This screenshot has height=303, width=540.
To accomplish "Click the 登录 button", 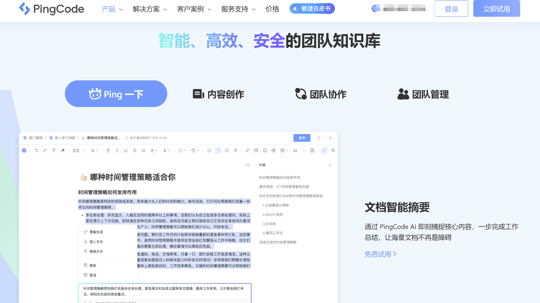I will coord(451,9).
